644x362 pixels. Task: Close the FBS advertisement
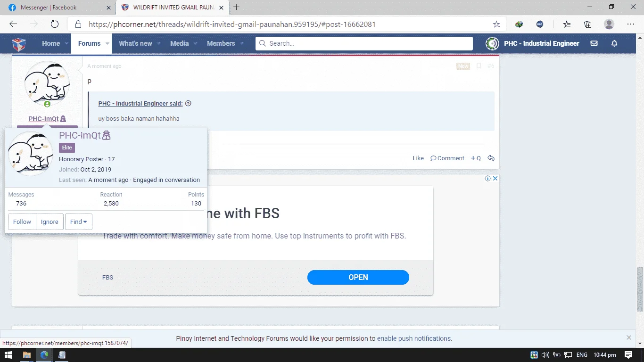495,178
